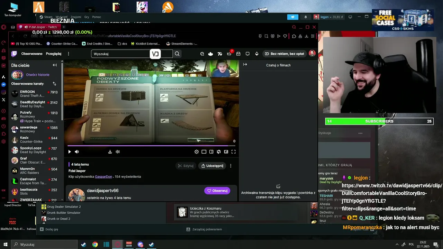Open the dcs bookmarks folder
This screenshot has width=443, height=249.
[x=122, y=44]
